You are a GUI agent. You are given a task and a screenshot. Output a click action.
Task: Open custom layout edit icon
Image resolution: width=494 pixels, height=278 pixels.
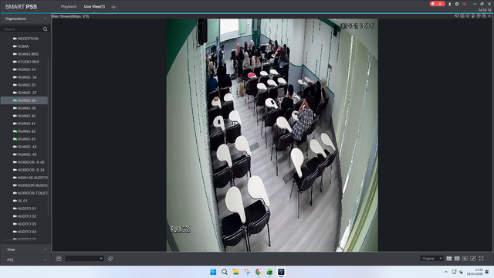473,259
